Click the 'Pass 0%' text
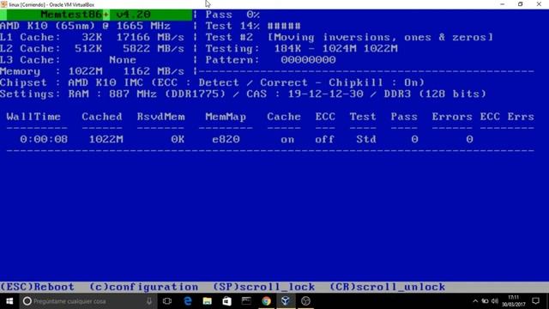Viewport: 549px width, 309px height. [232, 15]
